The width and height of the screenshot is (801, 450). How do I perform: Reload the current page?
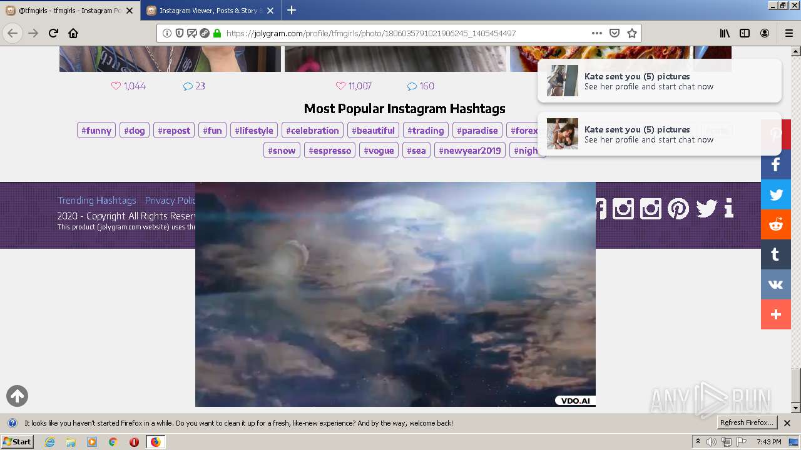click(53, 33)
